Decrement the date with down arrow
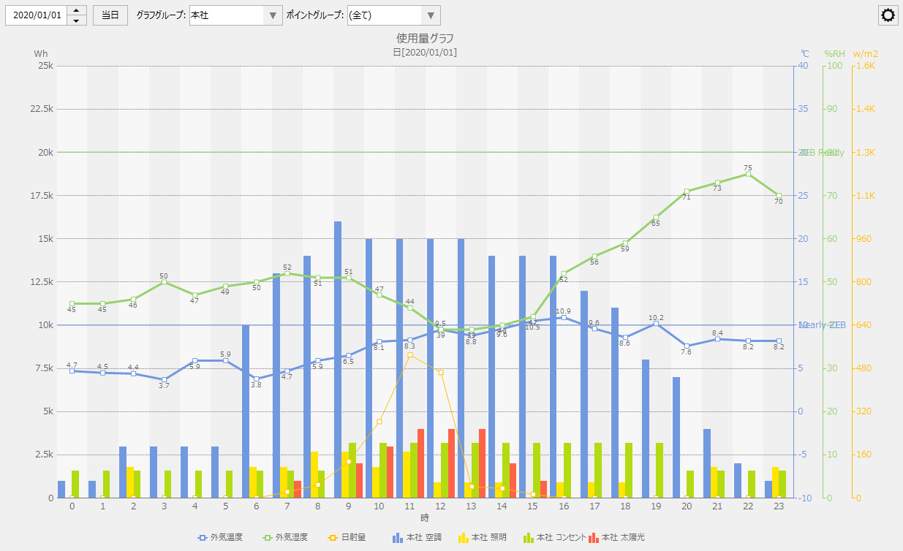903x551 pixels. (x=77, y=20)
